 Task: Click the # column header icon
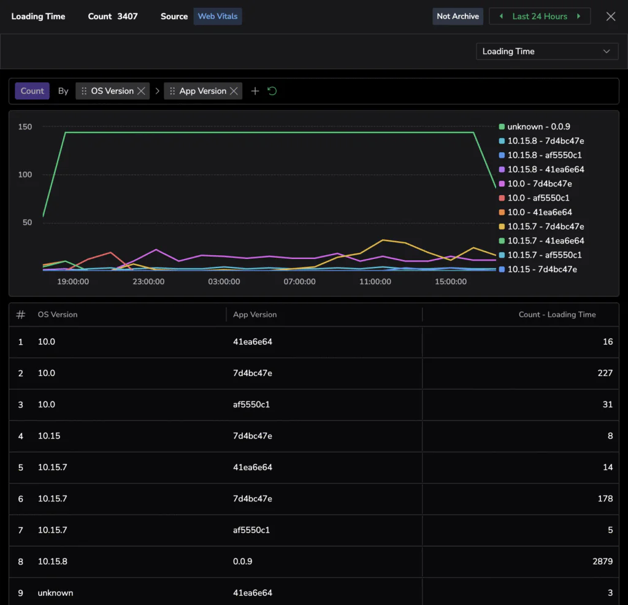(x=20, y=315)
